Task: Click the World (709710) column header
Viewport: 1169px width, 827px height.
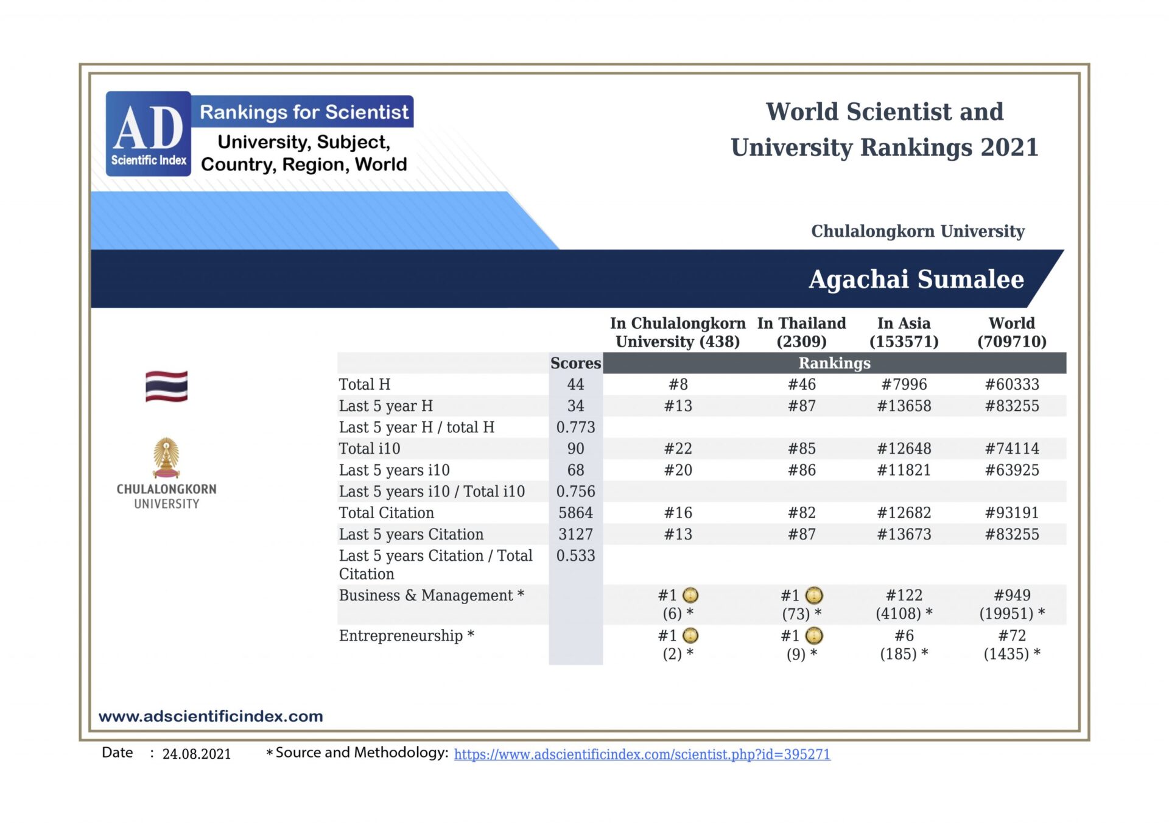Action: pos(1011,333)
